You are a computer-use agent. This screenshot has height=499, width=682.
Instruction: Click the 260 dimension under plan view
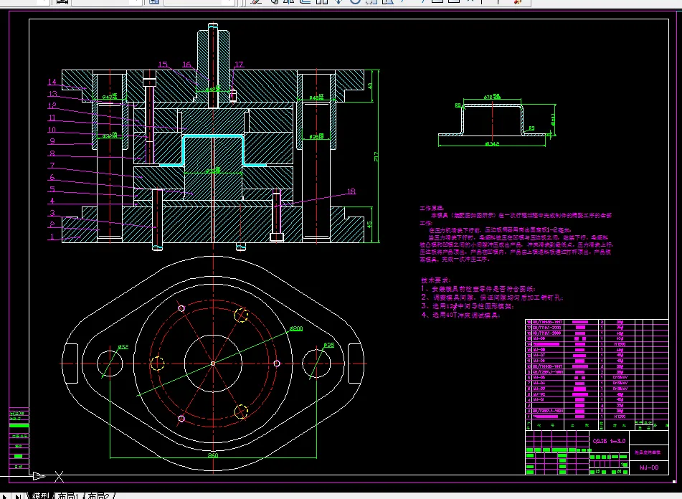coord(213,455)
